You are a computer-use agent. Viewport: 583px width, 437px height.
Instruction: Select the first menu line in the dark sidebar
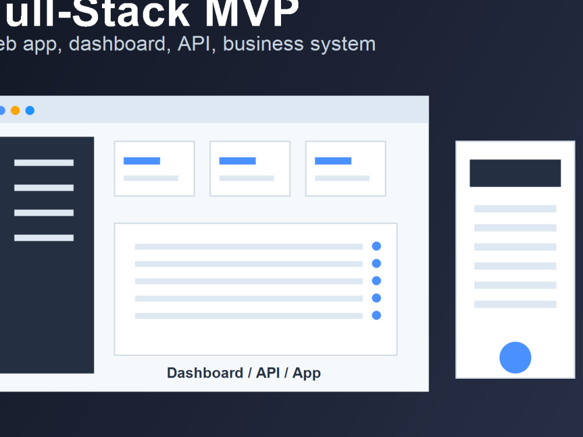[x=44, y=163]
